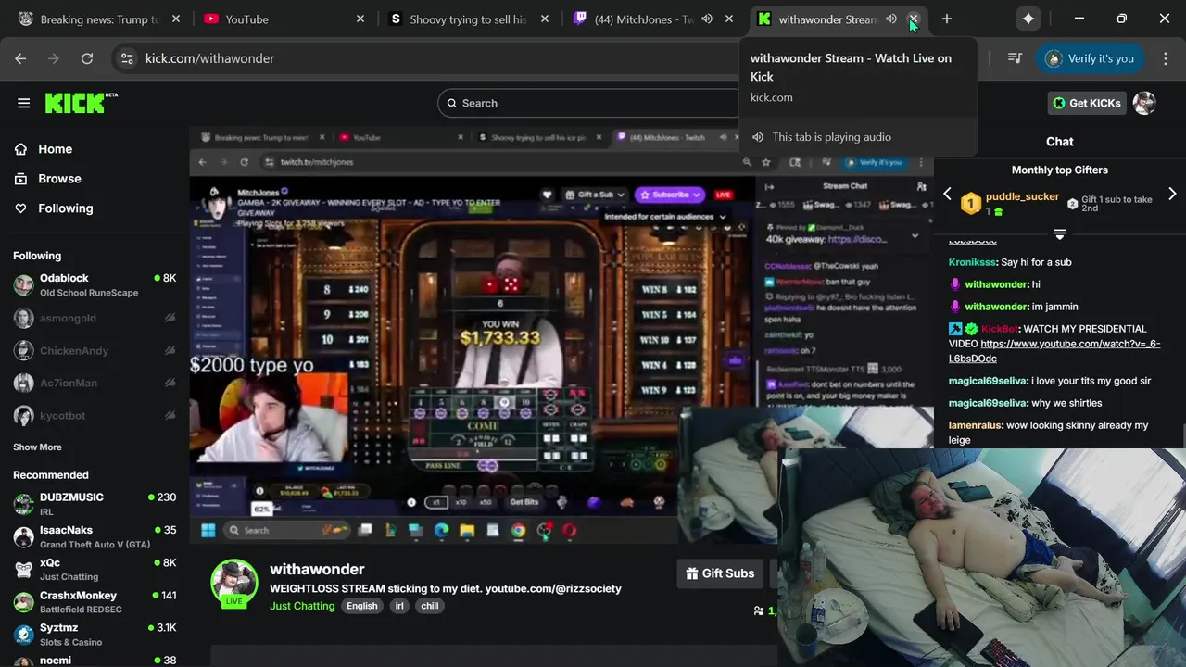Click username Iamenralus in chat

(x=976, y=425)
